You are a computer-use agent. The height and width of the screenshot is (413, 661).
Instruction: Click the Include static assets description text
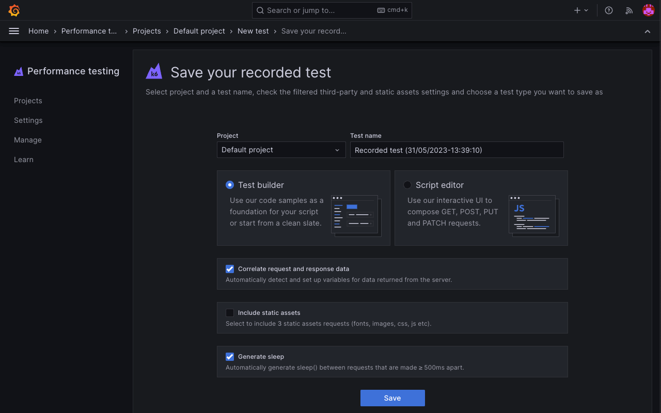coord(328,324)
